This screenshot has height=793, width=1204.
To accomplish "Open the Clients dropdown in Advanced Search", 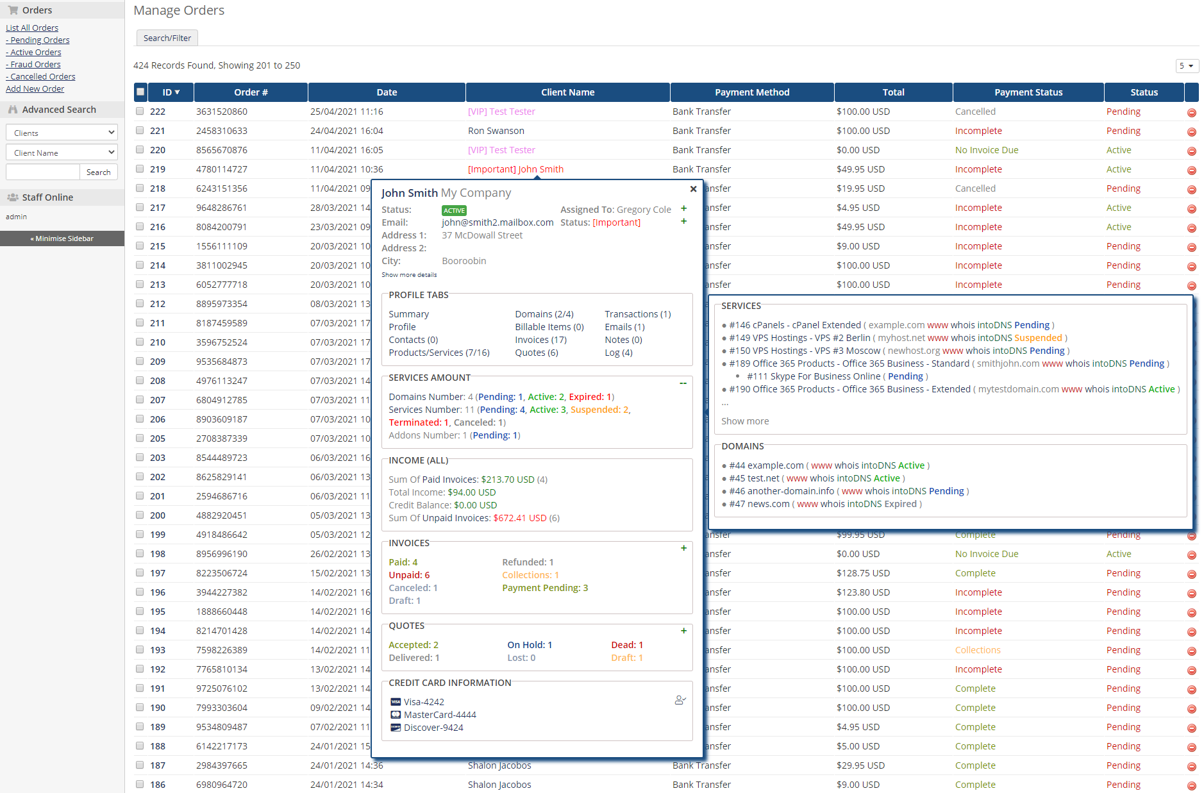I will click(x=62, y=133).
